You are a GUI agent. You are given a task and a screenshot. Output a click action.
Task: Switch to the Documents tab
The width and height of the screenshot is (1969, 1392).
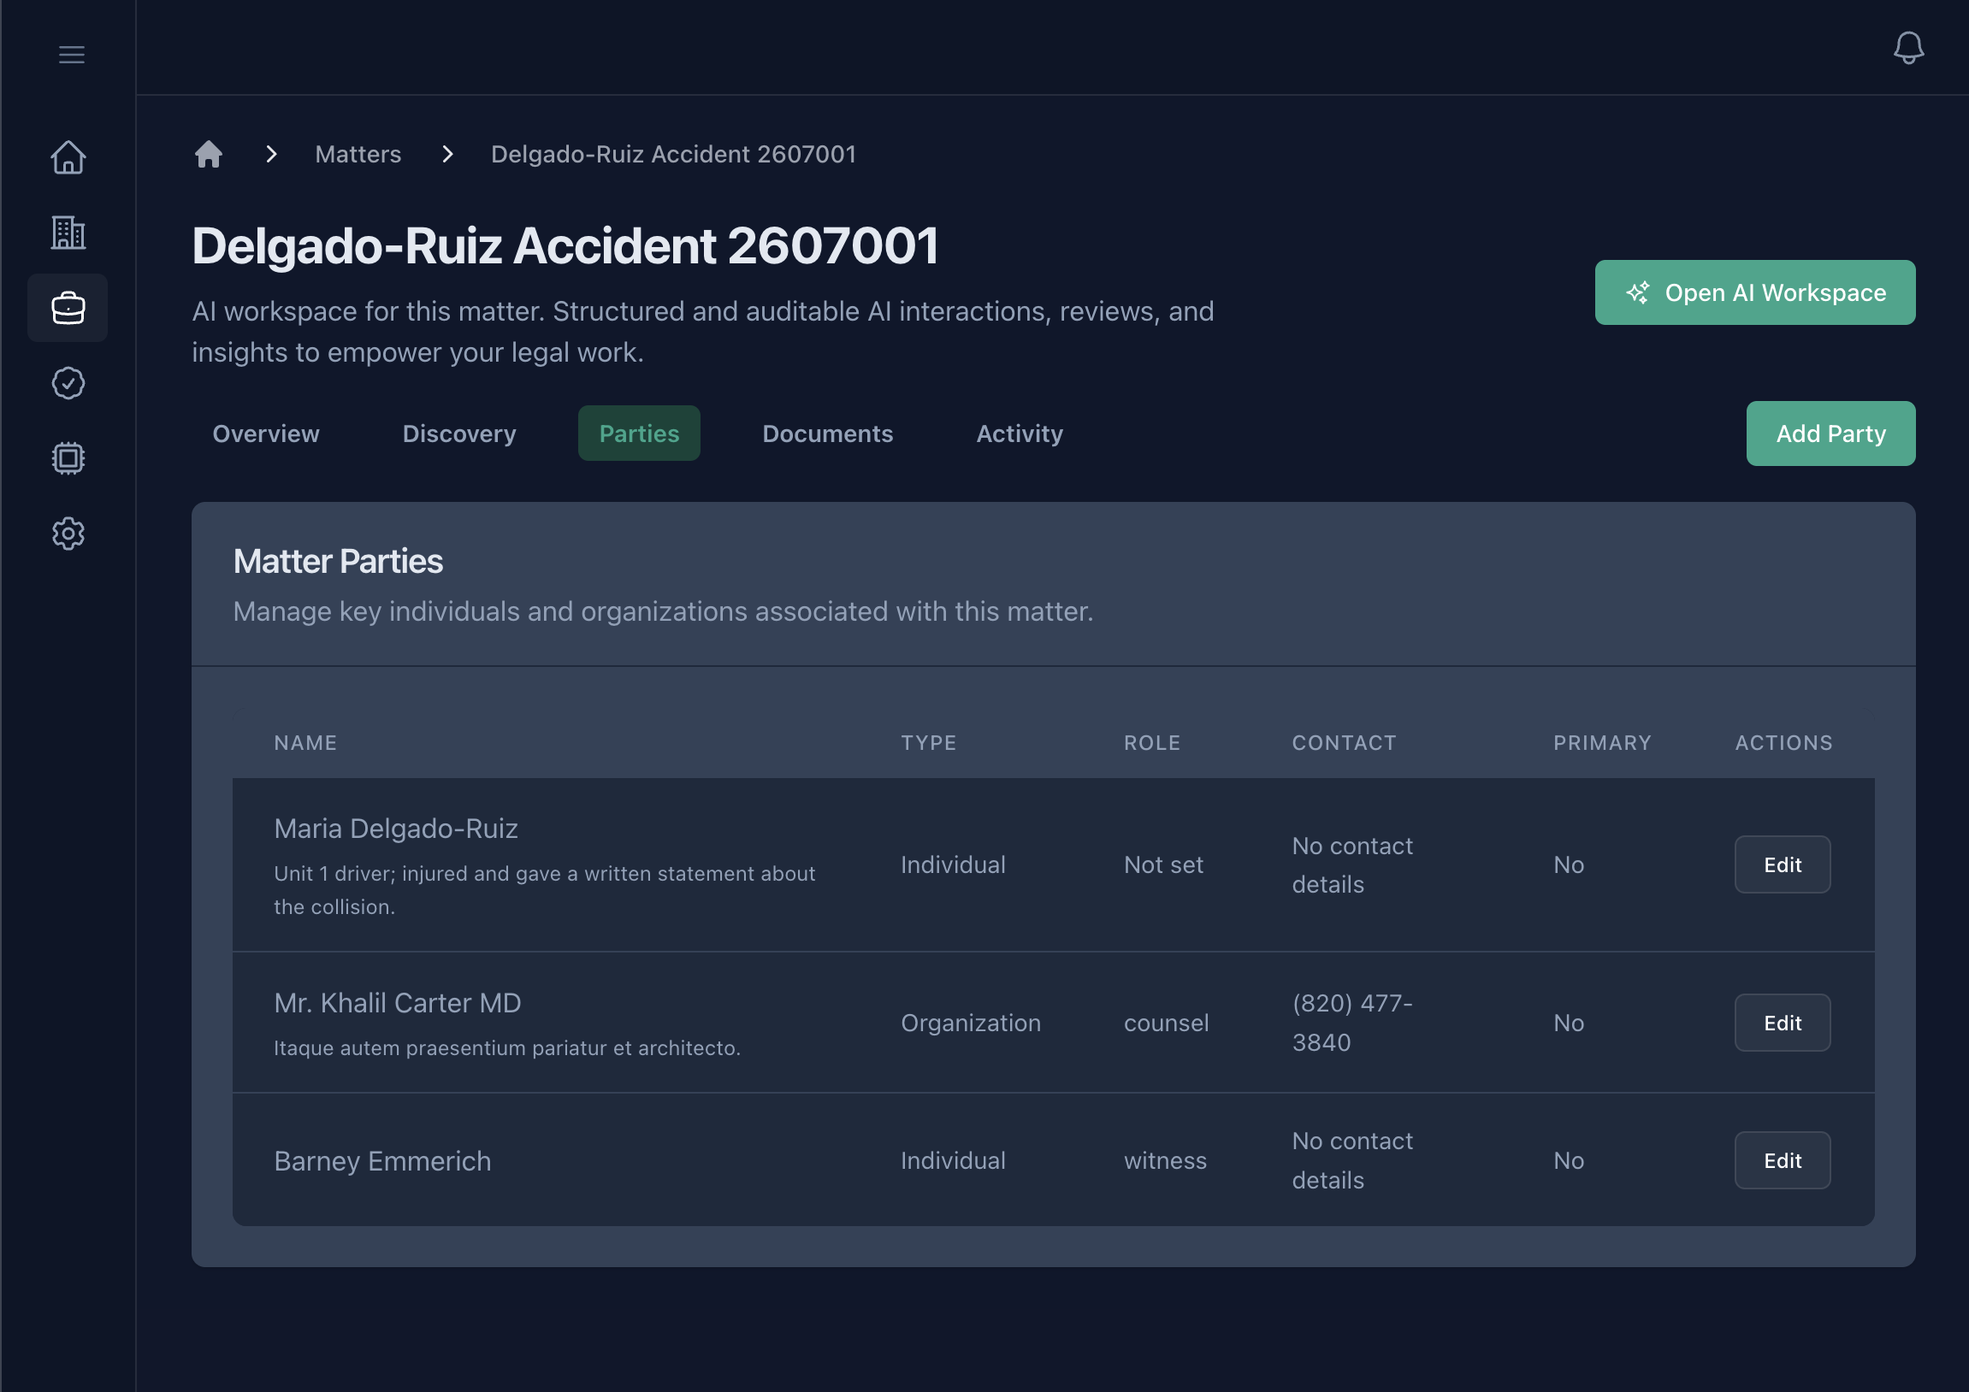[828, 434]
